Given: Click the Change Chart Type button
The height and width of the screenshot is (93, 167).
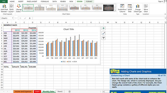Looking at the screenshot, I should click(138, 8).
